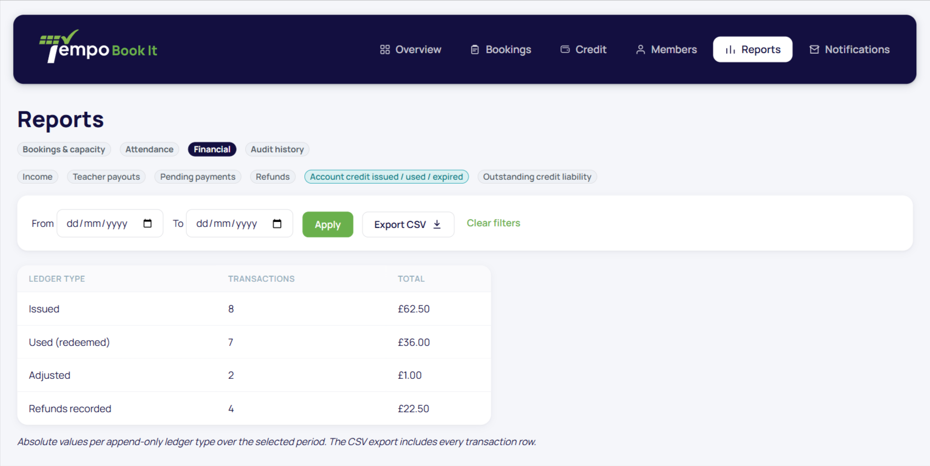
Task: Open the Bookings section
Action: click(x=501, y=49)
